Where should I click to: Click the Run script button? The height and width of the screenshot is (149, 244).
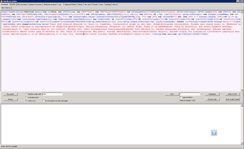pyautogui.click(x=10, y=94)
